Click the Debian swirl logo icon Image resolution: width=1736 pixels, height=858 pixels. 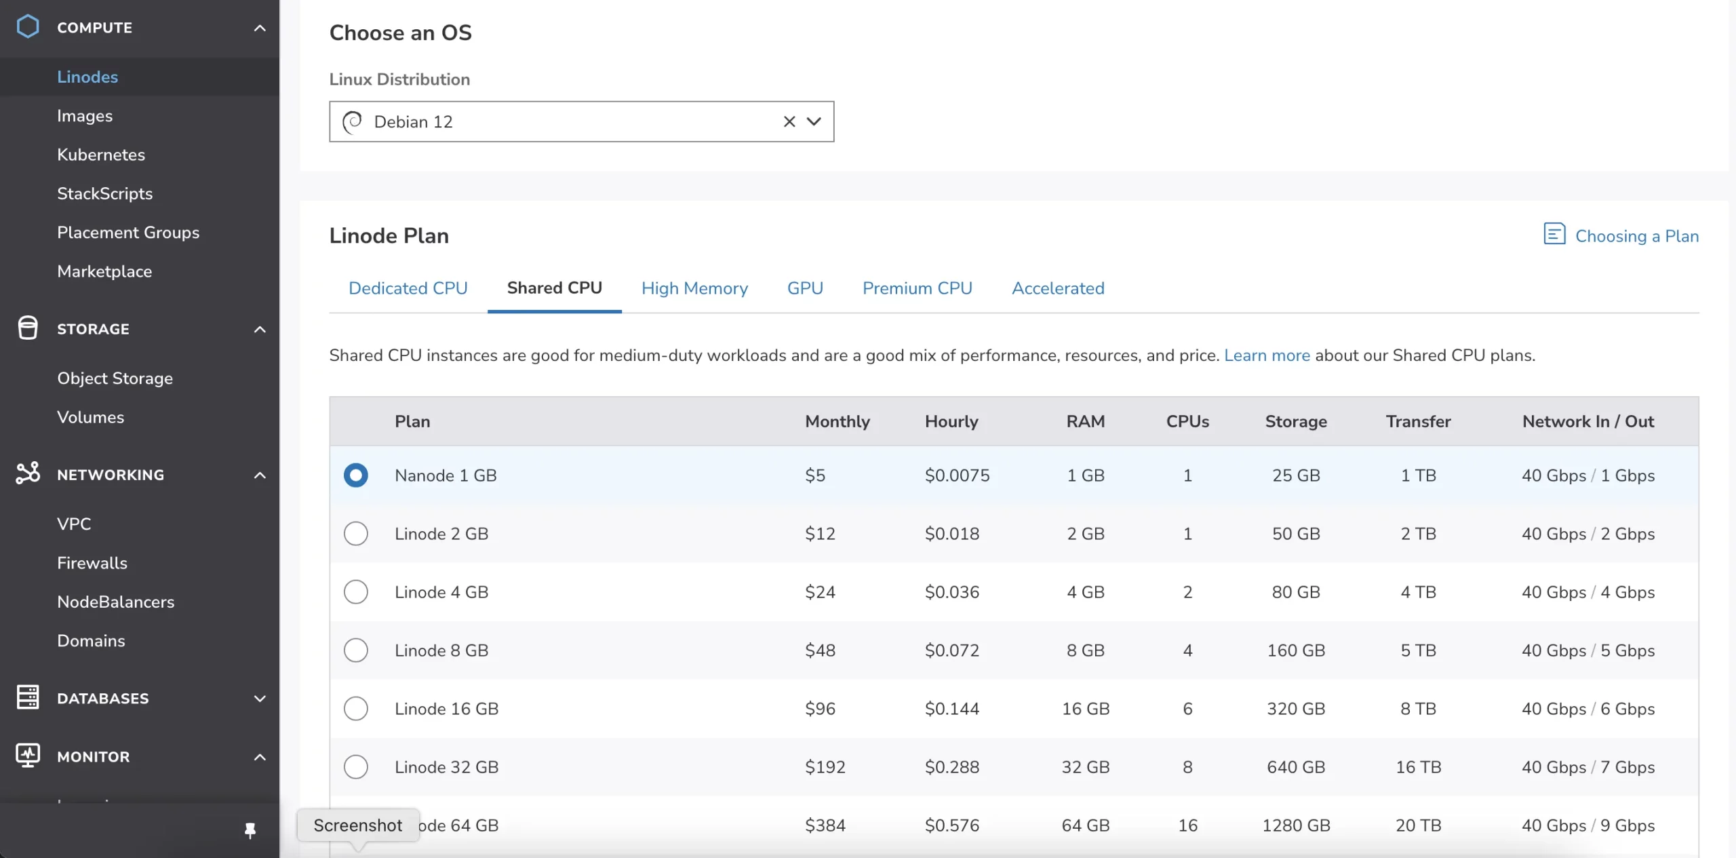[x=353, y=122]
